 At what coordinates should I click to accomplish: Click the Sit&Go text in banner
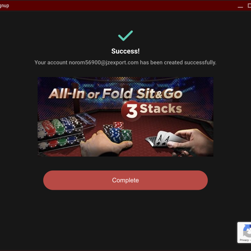(x=159, y=93)
